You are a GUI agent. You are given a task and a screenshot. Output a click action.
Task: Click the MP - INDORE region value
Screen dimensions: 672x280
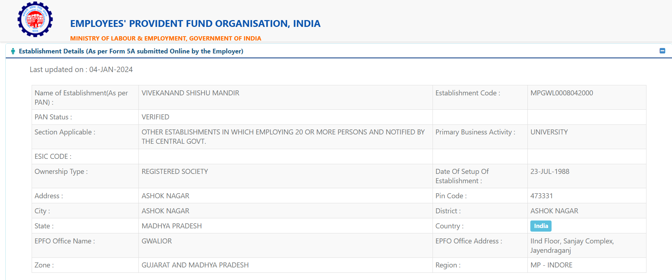551,265
